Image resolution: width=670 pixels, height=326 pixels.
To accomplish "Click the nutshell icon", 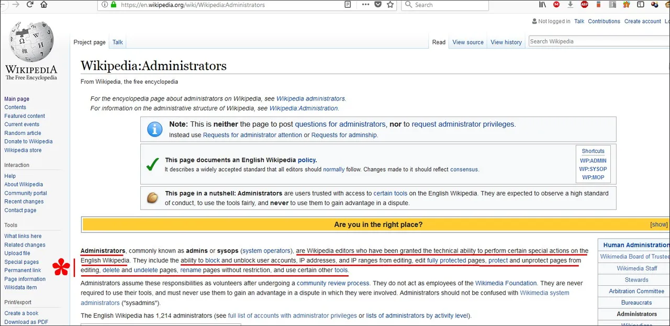I will [153, 198].
